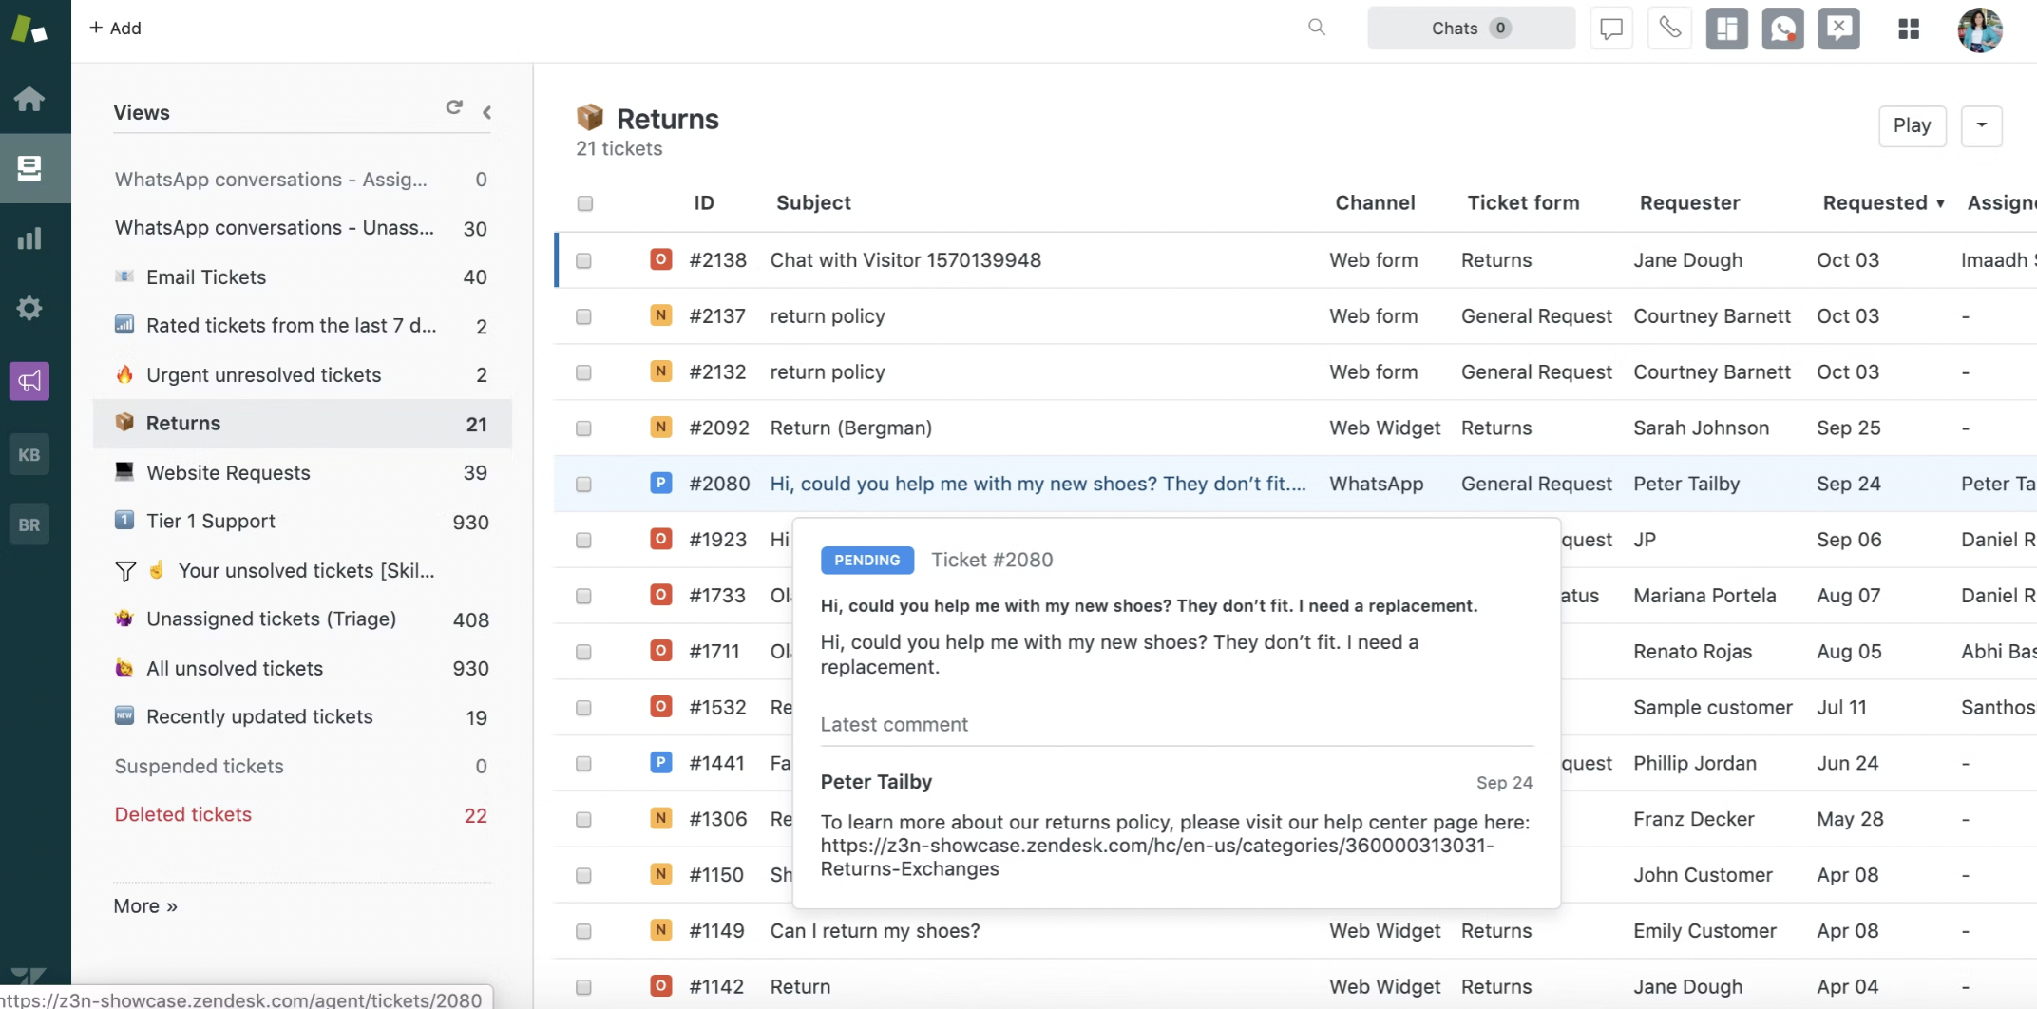
Task: Open the dropdown arrow beside Play
Action: (x=1982, y=125)
